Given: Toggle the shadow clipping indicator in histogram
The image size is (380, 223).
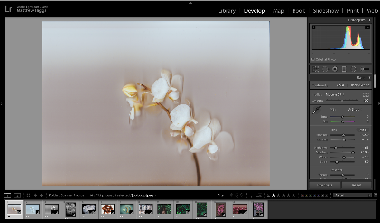Looking at the screenshot, I should (313, 28).
